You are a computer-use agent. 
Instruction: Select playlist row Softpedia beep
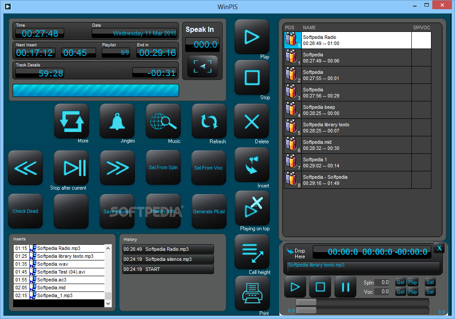click(x=358, y=110)
